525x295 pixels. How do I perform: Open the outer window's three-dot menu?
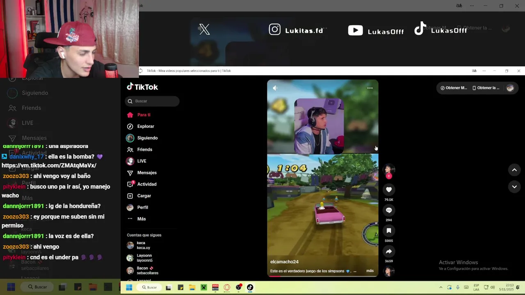click(x=472, y=6)
